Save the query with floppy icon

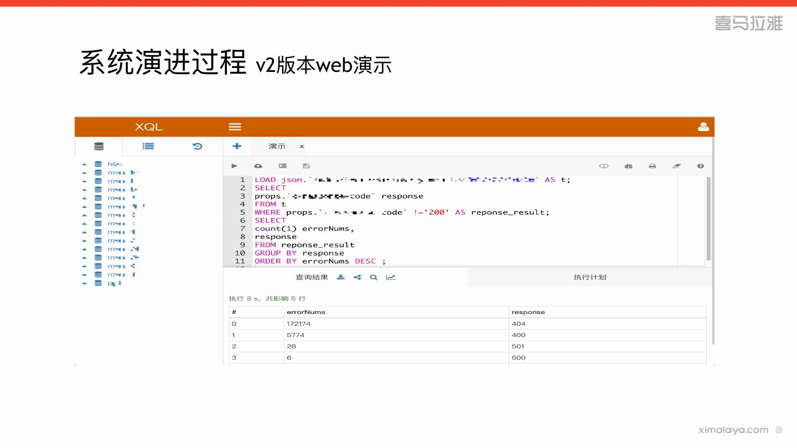click(x=306, y=166)
